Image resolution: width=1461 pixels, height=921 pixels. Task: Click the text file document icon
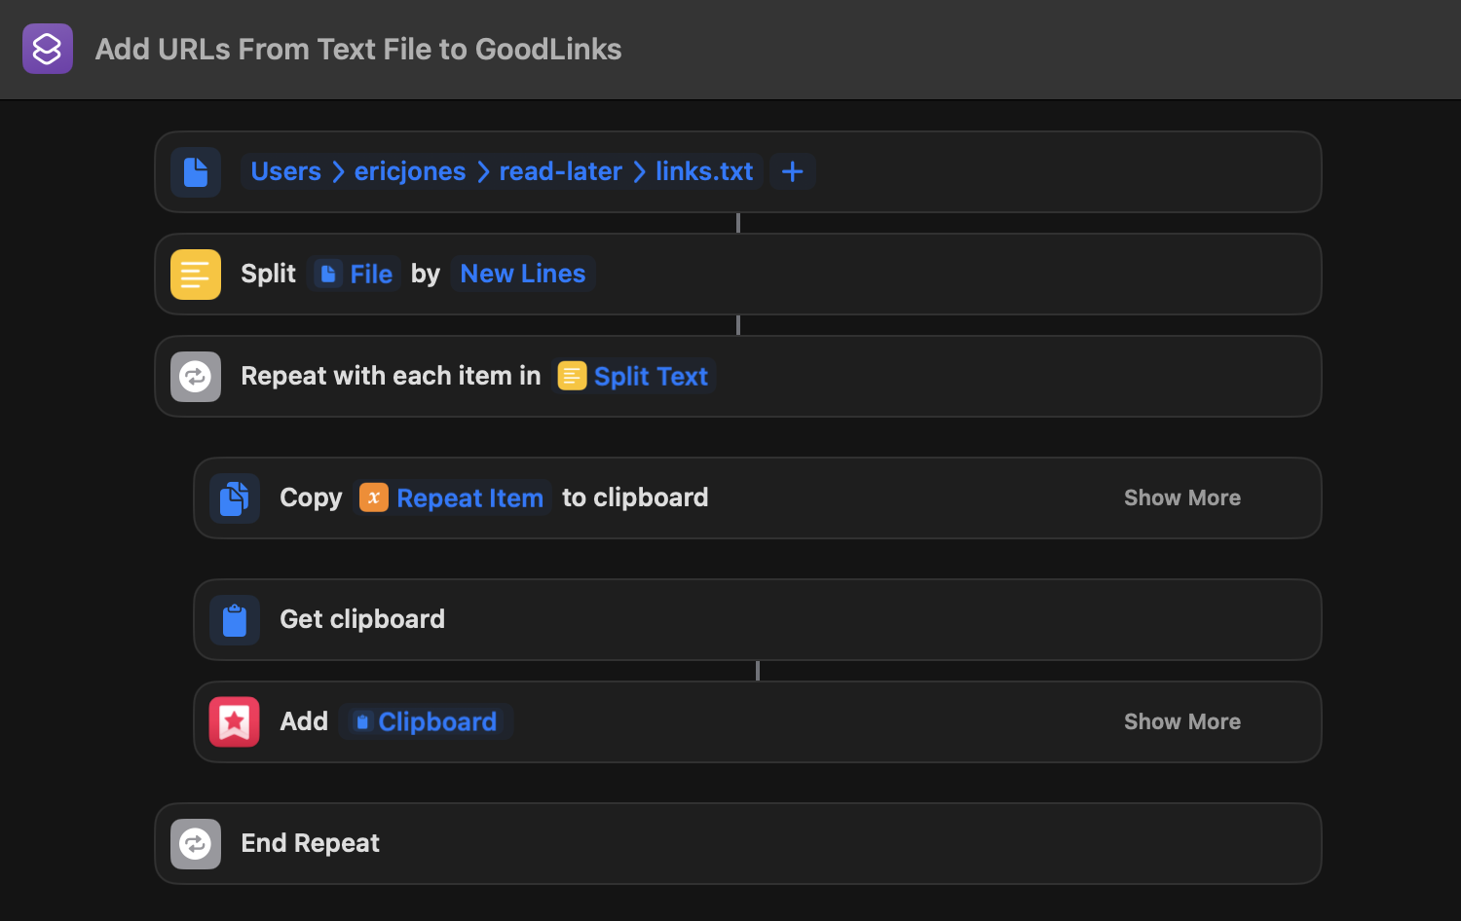[195, 171]
